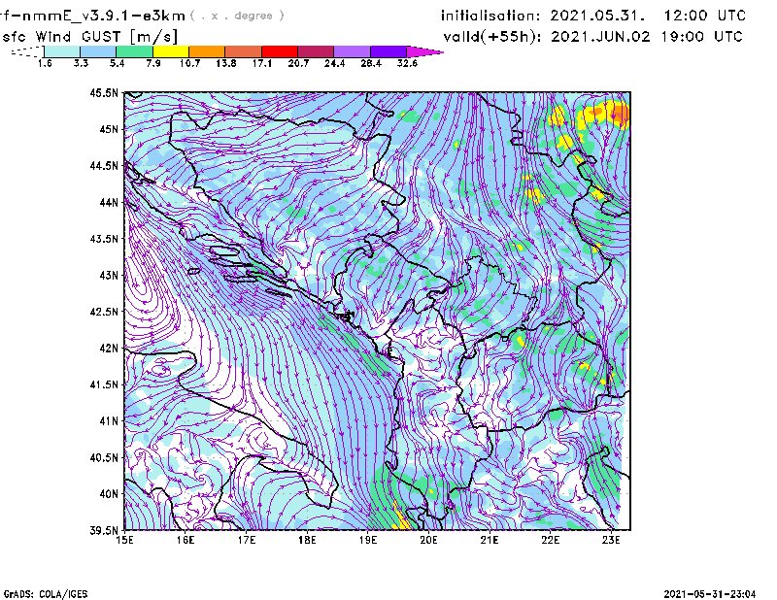777x600 pixels.
Task: Click the colorbar value 17.1
Action: (262, 63)
